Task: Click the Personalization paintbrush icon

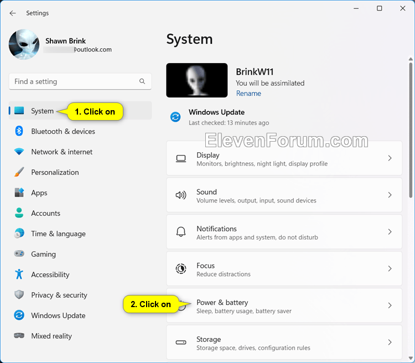Action: [19, 172]
